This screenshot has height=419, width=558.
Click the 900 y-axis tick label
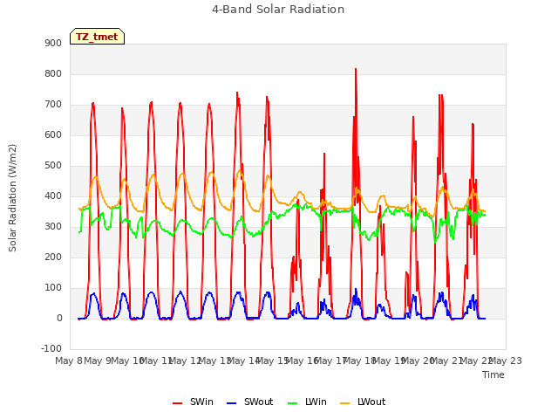[x=53, y=43]
